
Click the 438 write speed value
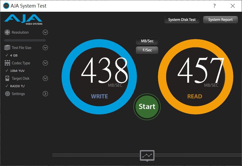[x=105, y=70]
